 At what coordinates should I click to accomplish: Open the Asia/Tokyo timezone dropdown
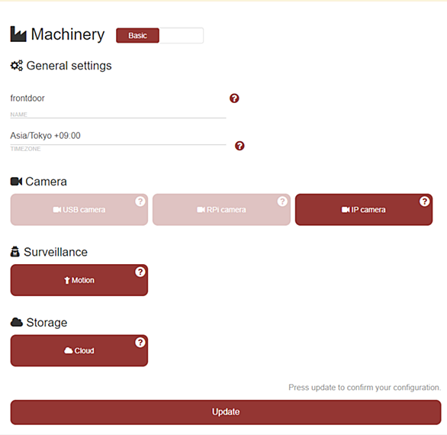click(118, 136)
